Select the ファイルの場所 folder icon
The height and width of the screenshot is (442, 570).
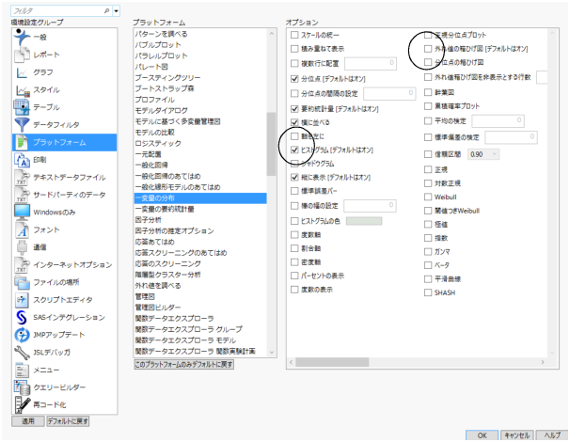click(x=23, y=282)
